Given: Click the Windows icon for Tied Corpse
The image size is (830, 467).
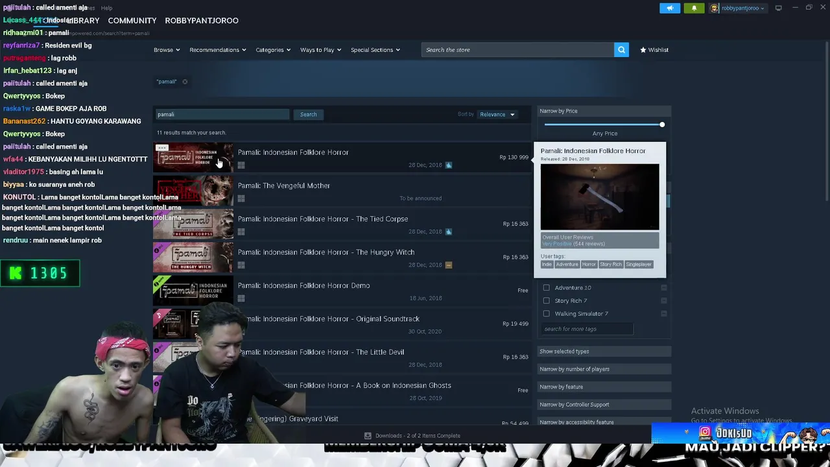Looking at the screenshot, I should [241, 232].
